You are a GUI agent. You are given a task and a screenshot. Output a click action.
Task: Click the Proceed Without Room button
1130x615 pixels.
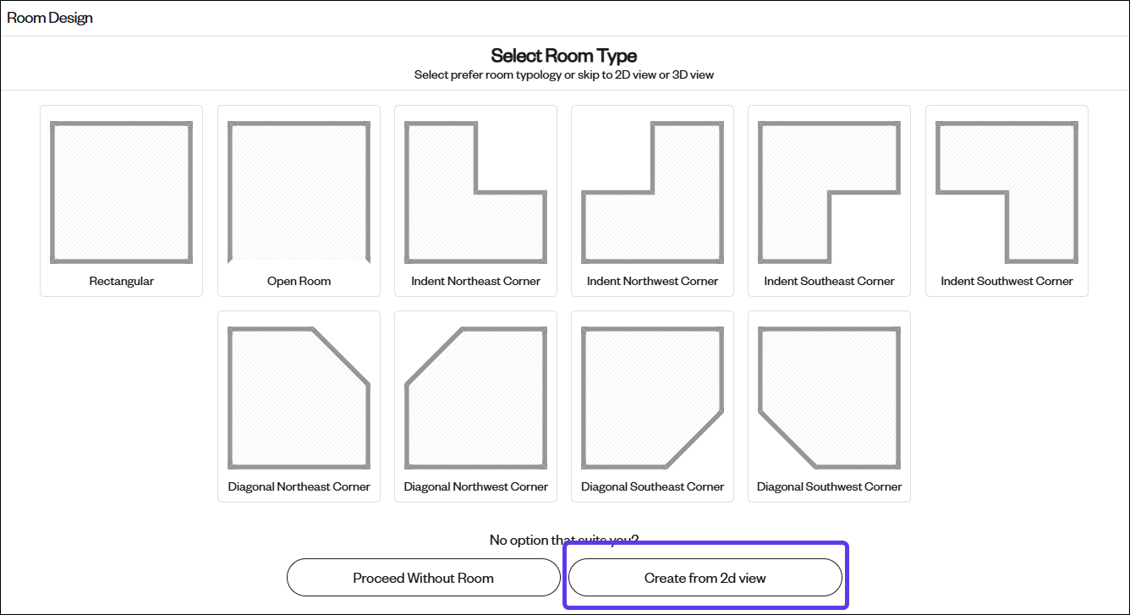pos(423,578)
